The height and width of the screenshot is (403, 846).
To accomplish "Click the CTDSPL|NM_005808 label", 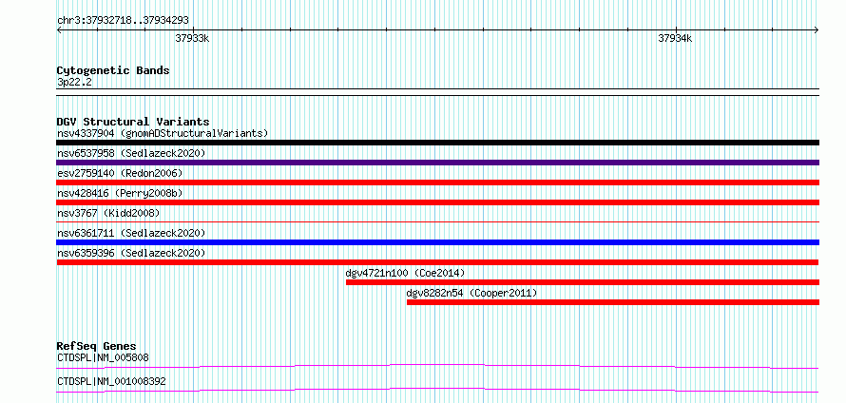I will (103, 357).
